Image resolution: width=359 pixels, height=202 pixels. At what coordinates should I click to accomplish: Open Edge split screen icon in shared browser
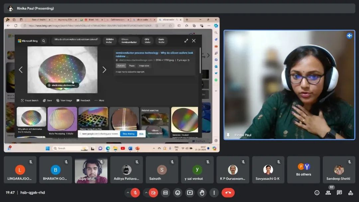[x=179, y=26]
